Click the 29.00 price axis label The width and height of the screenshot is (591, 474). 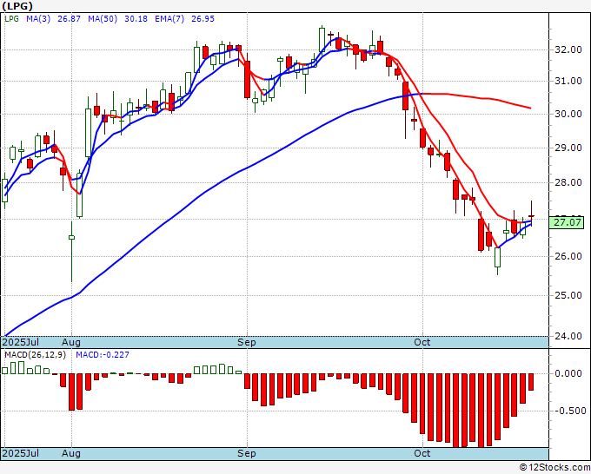pos(568,148)
